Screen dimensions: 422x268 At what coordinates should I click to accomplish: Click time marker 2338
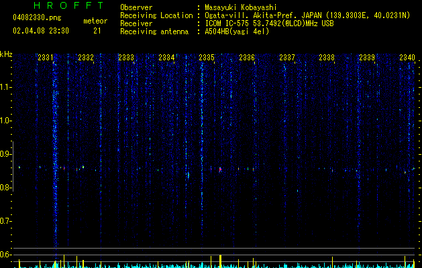(x=327, y=57)
